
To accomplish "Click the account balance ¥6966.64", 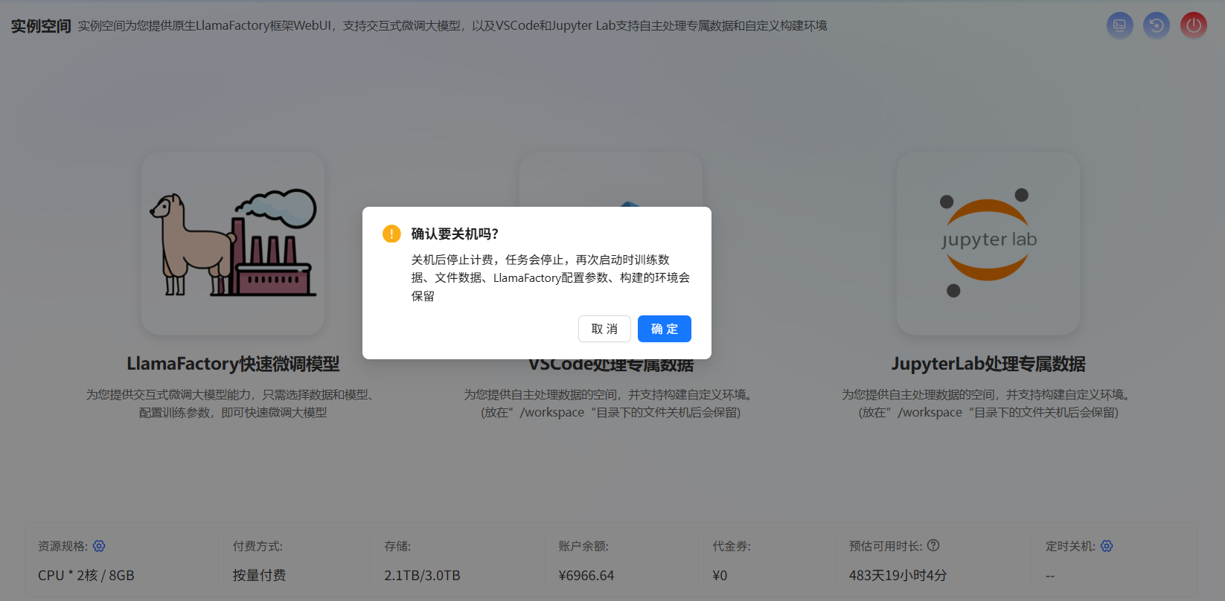I will pyautogui.click(x=586, y=575).
